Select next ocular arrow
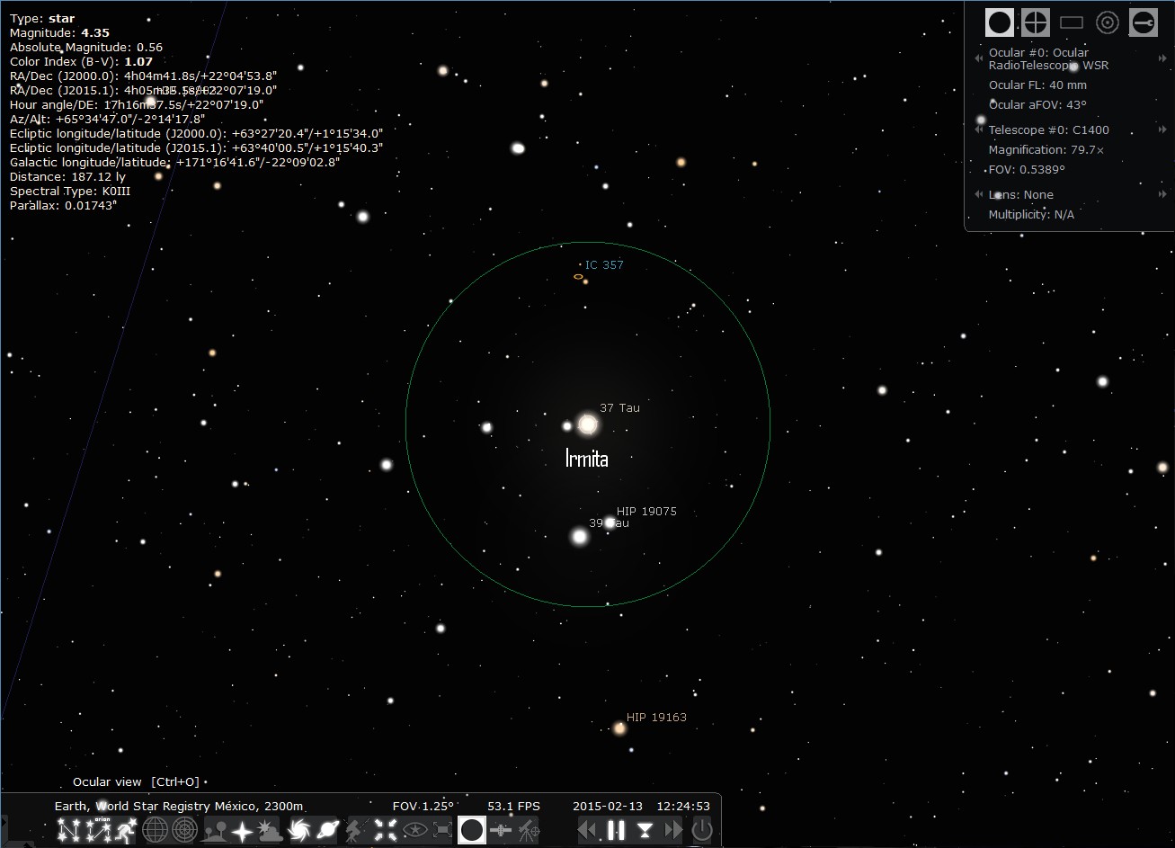 coord(1163,58)
